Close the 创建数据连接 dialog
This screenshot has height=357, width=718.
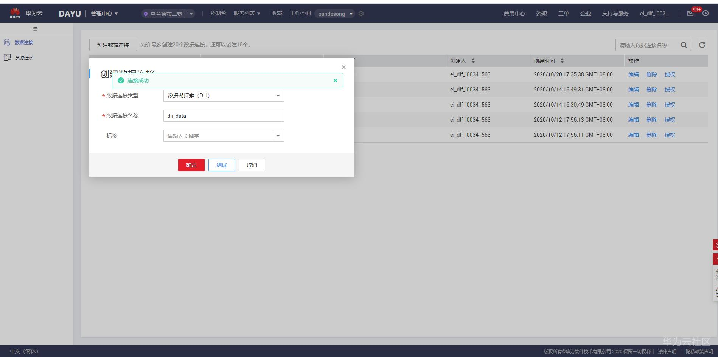343,67
